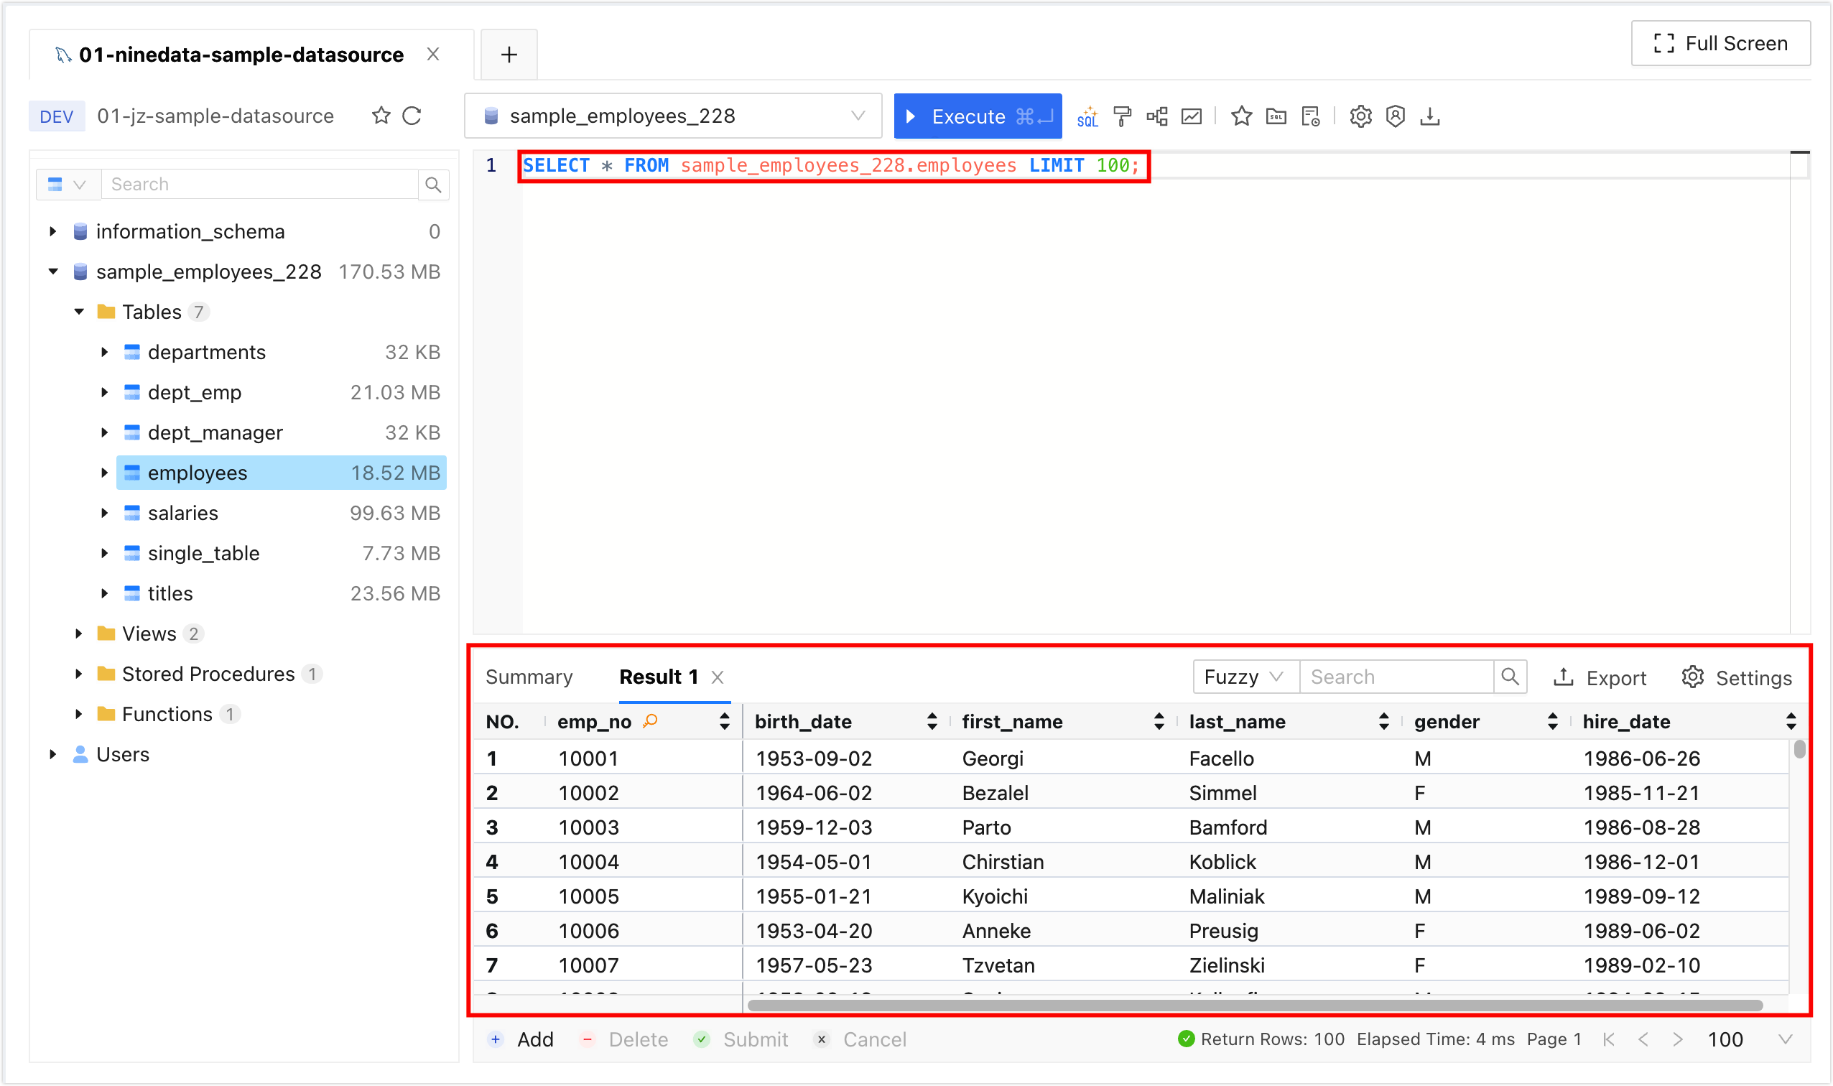This screenshot has width=1833, height=1086.
Task: Click the download icon in toolbar
Action: click(1430, 116)
